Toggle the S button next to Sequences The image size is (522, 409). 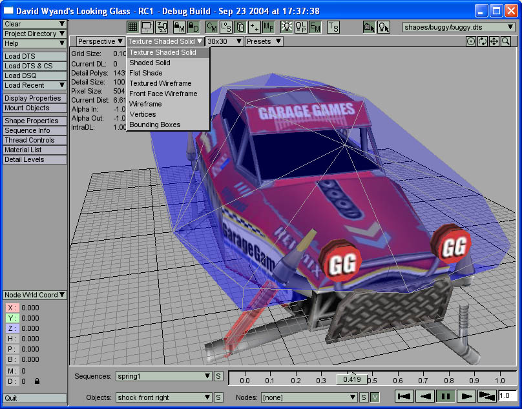click(x=218, y=376)
